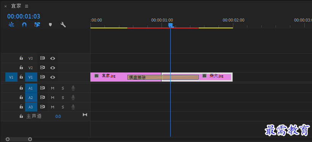Hide V1 track output eye
This screenshot has width=312, height=142.
(x=52, y=77)
